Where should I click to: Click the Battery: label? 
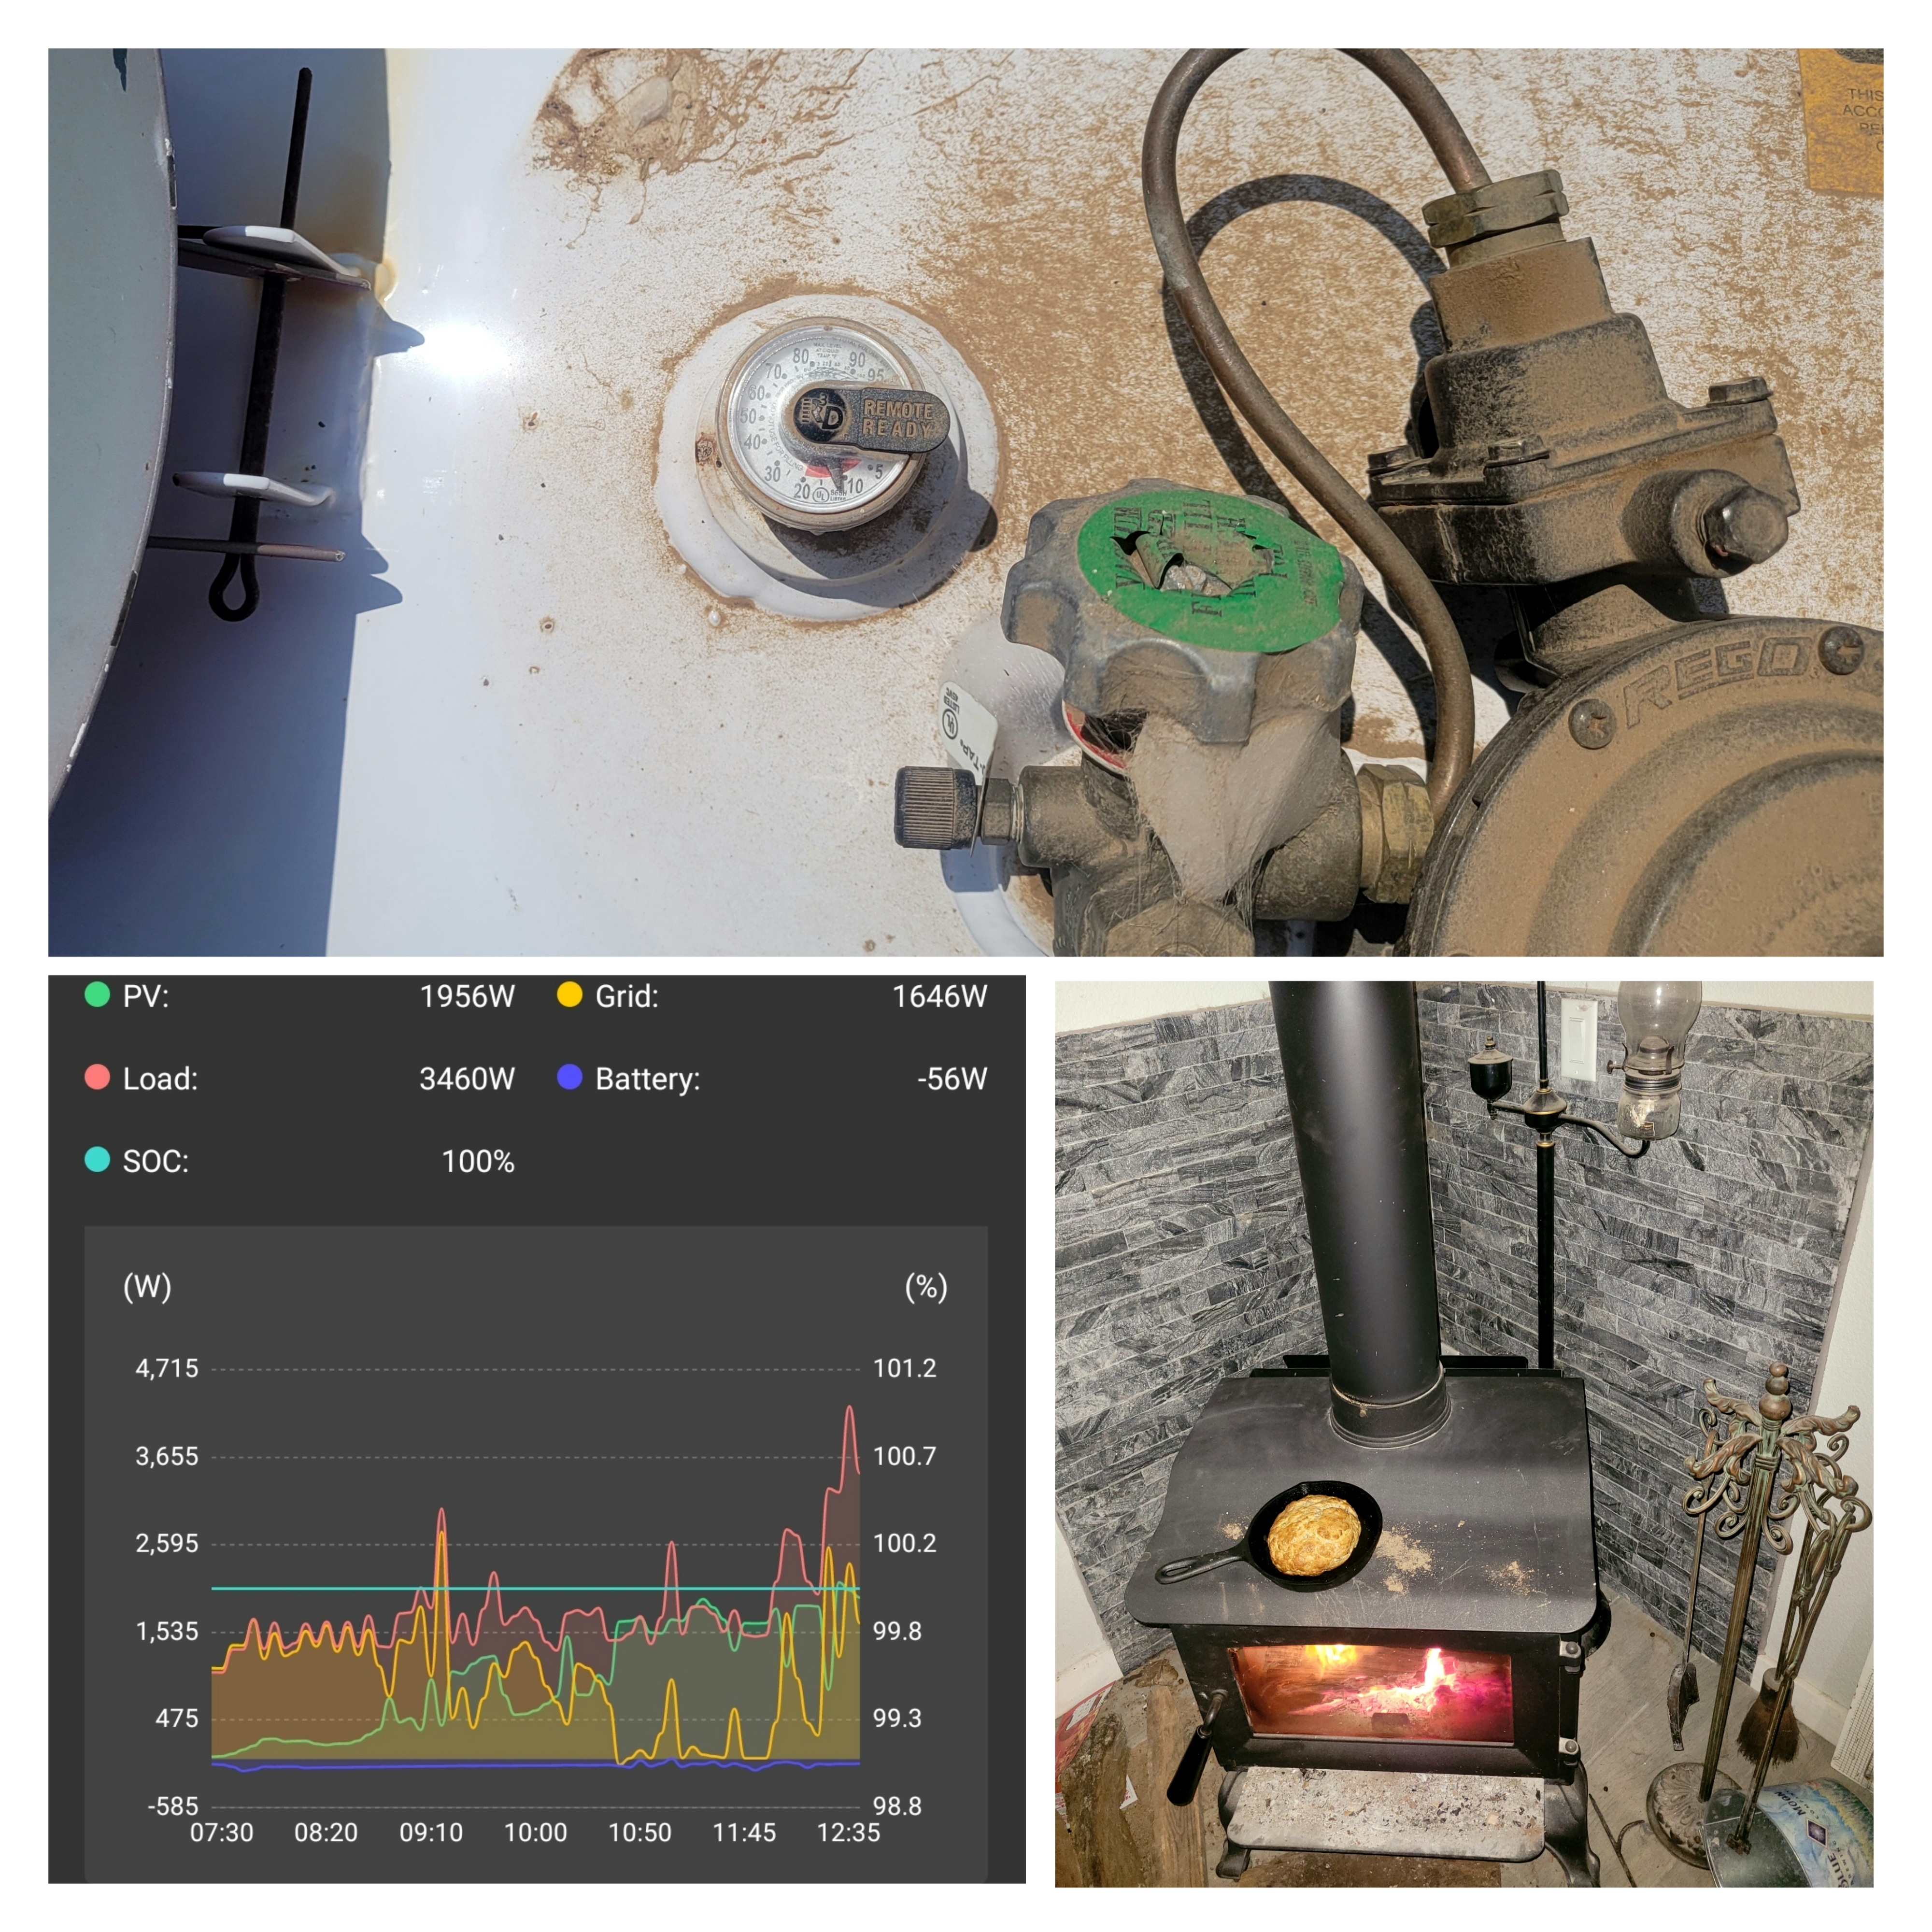[x=648, y=1079]
